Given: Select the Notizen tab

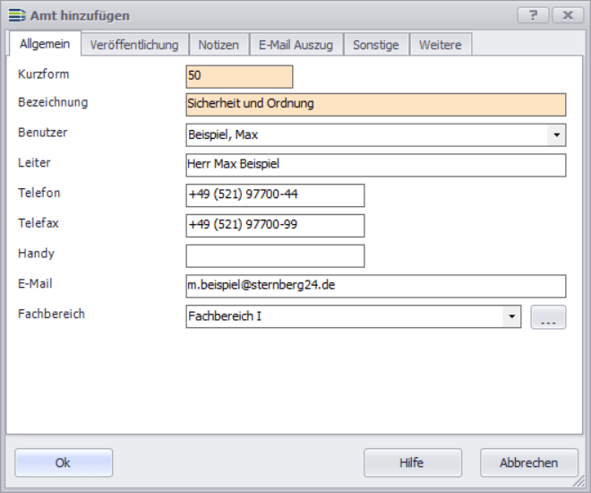Looking at the screenshot, I should click(218, 45).
